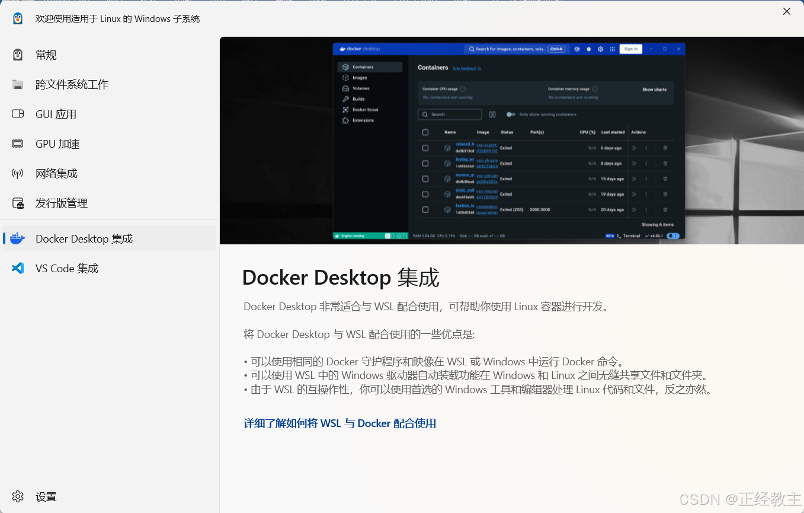Click the Docker whale icon in sidebar
Image resolution: width=804 pixels, height=513 pixels.
pos(18,238)
